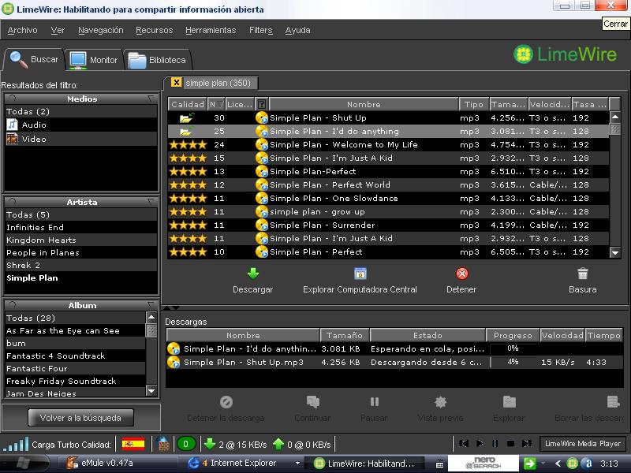Click the Continuar download icon
This screenshot has height=473, width=631.
point(312,402)
